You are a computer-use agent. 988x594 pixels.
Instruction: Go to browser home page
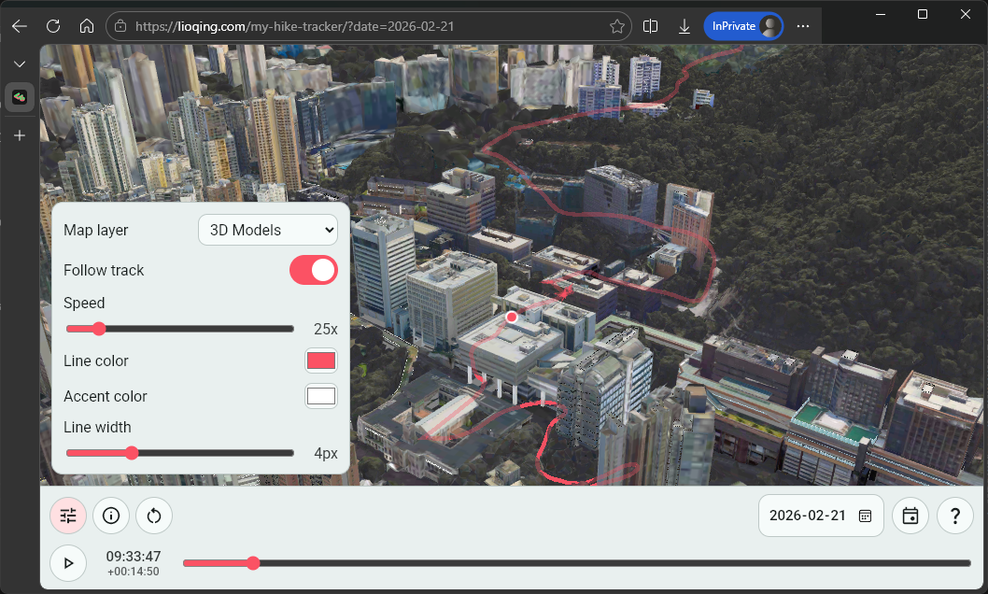click(x=87, y=26)
